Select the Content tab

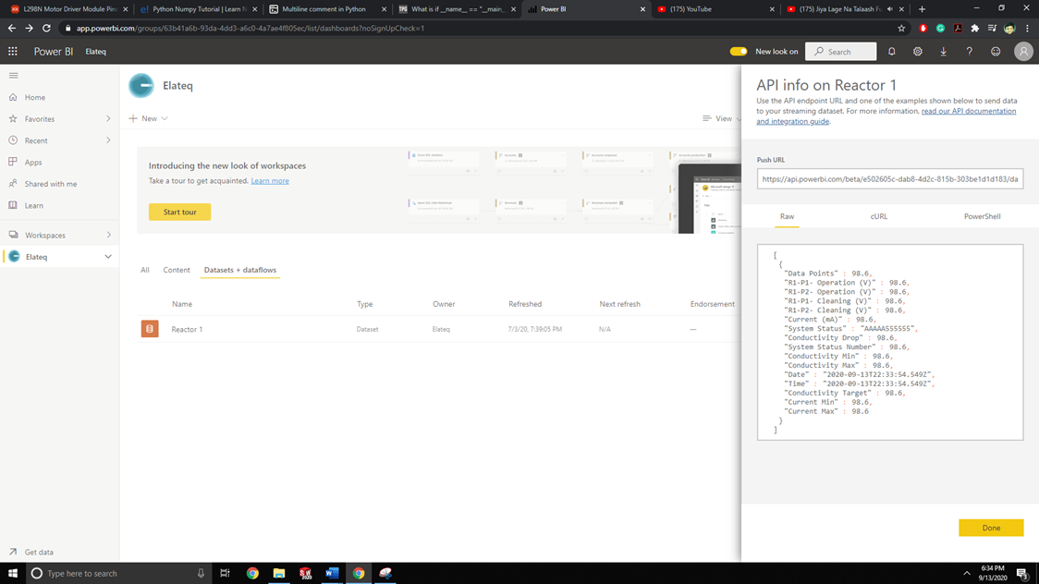(x=177, y=270)
